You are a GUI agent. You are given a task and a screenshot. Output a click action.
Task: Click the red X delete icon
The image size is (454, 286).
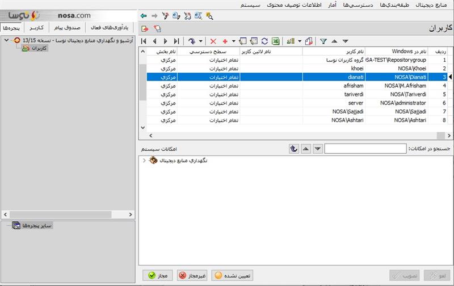213,41
